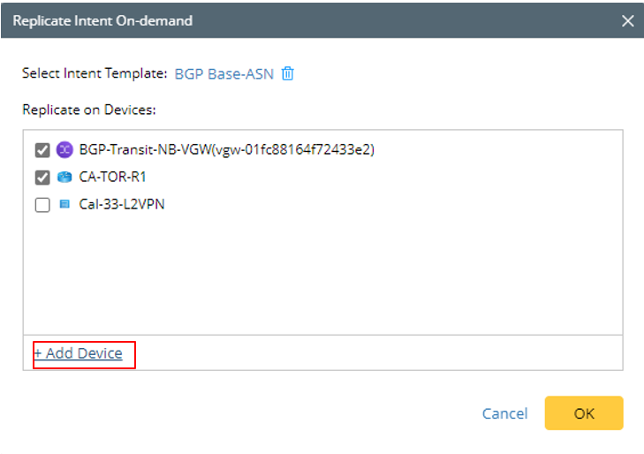The height and width of the screenshot is (454, 644).
Task: Click the Replicate on Devices label
Action: (x=88, y=110)
